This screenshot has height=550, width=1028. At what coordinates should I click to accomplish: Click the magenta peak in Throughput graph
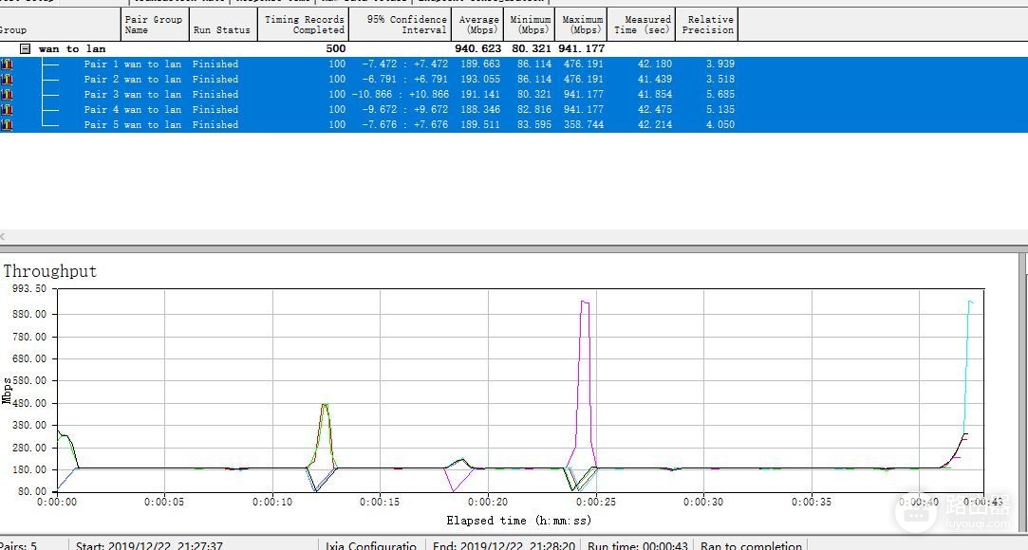pos(585,302)
